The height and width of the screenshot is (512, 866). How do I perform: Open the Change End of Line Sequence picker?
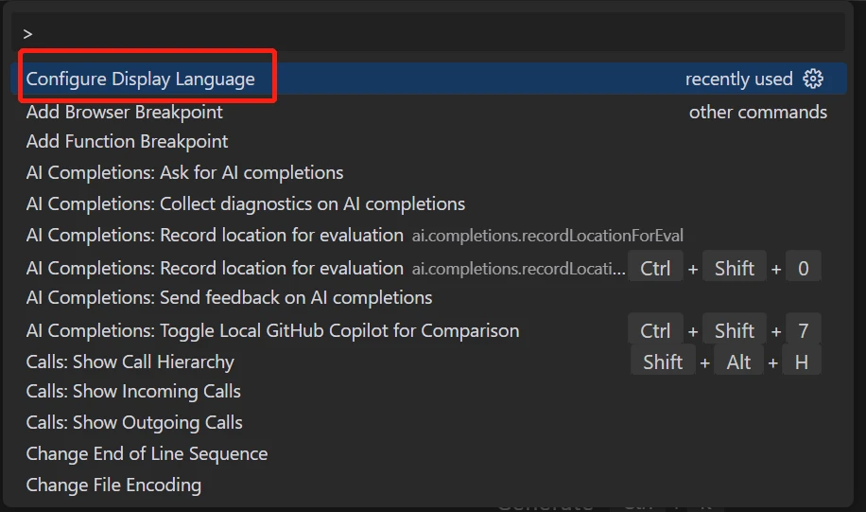coord(147,453)
